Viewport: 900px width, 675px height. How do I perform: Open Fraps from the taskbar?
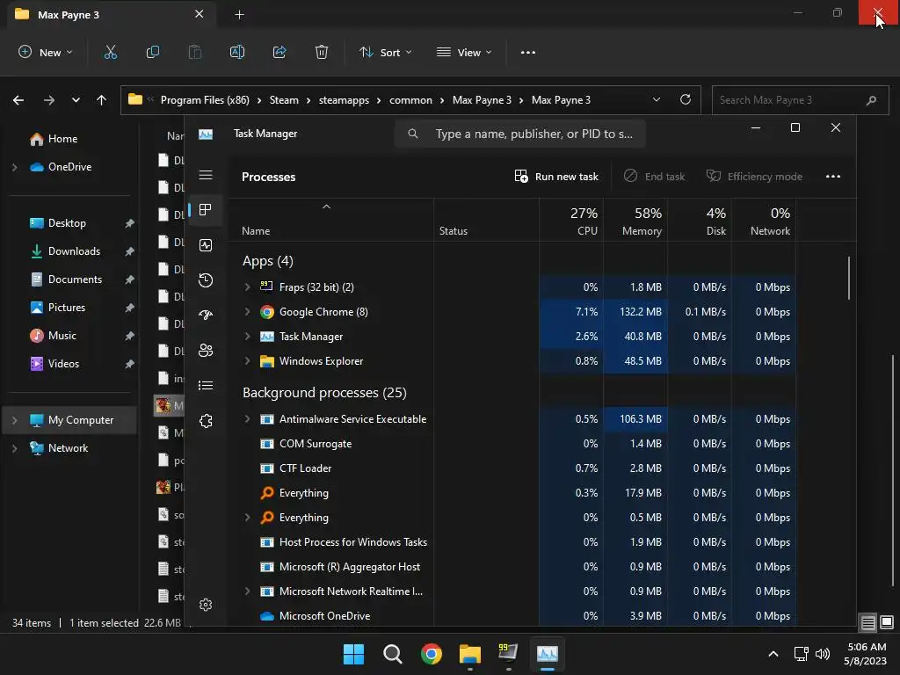point(509,654)
